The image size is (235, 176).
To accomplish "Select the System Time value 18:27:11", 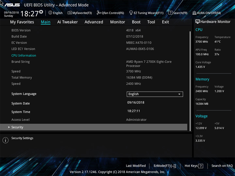I will tap(133, 111).
